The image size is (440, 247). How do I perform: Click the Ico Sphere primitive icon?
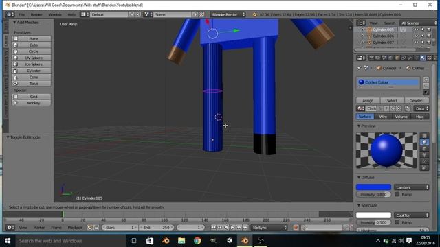pos(16,64)
